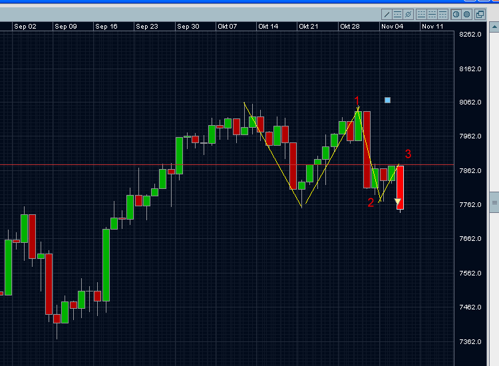
Task: Click the 8162.0 price label
Action: [470, 69]
